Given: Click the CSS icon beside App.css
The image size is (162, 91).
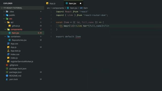Looking at the screenshot, I should [x=8, y=44].
